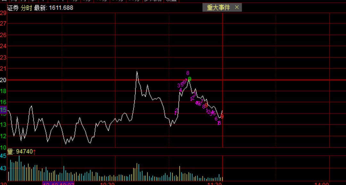346x185 pixels.
Task: Click the volume readout 94740
Action: pyautogui.click(x=24, y=151)
